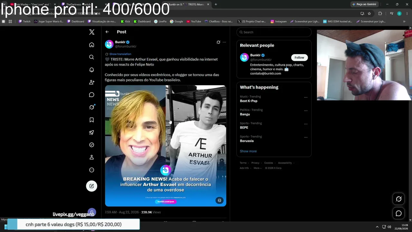Screen dimensions: 412x232
Task: Click Show more under What's happening
Action: [248, 151]
